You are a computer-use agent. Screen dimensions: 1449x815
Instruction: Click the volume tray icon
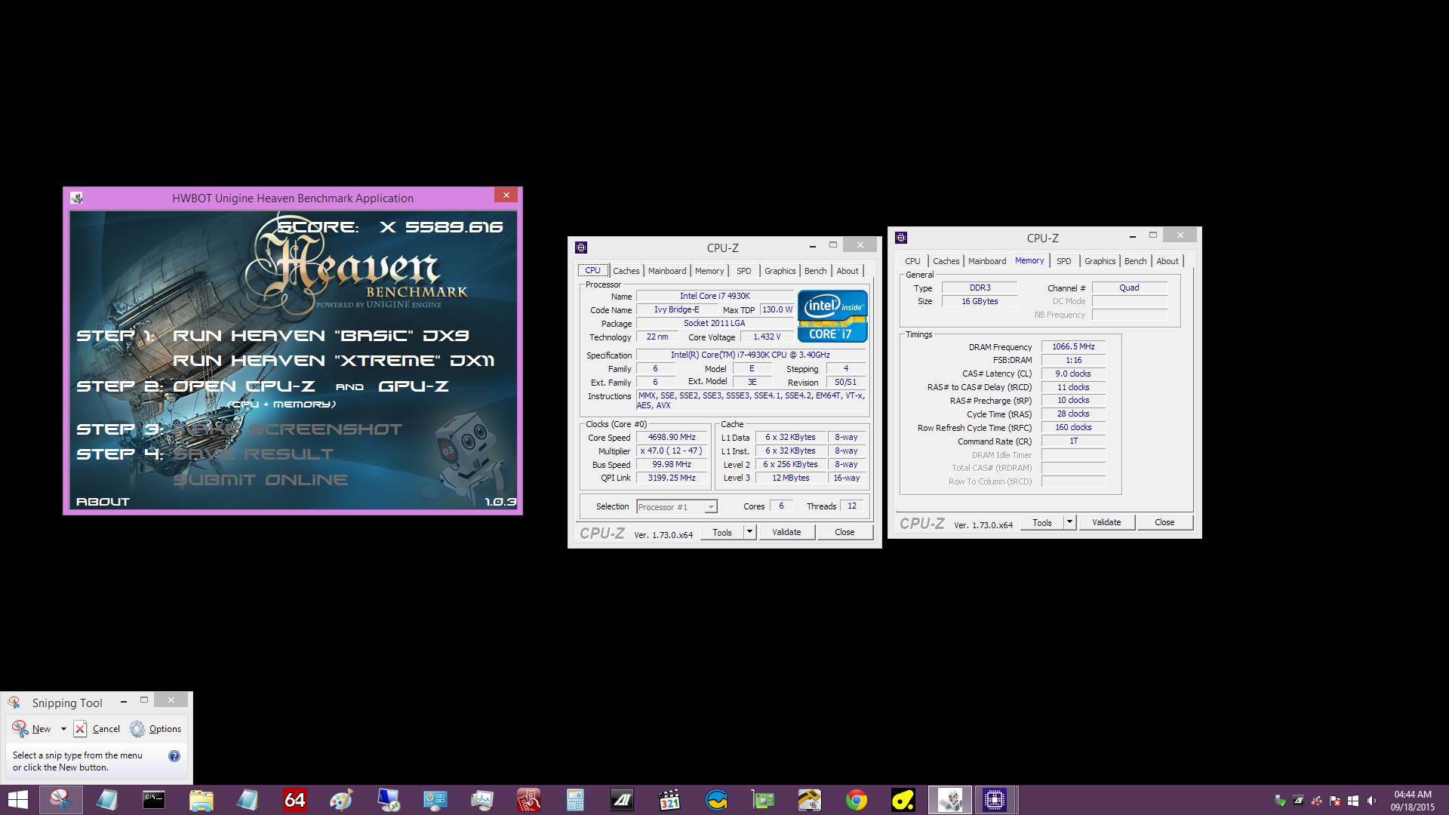point(1371,801)
